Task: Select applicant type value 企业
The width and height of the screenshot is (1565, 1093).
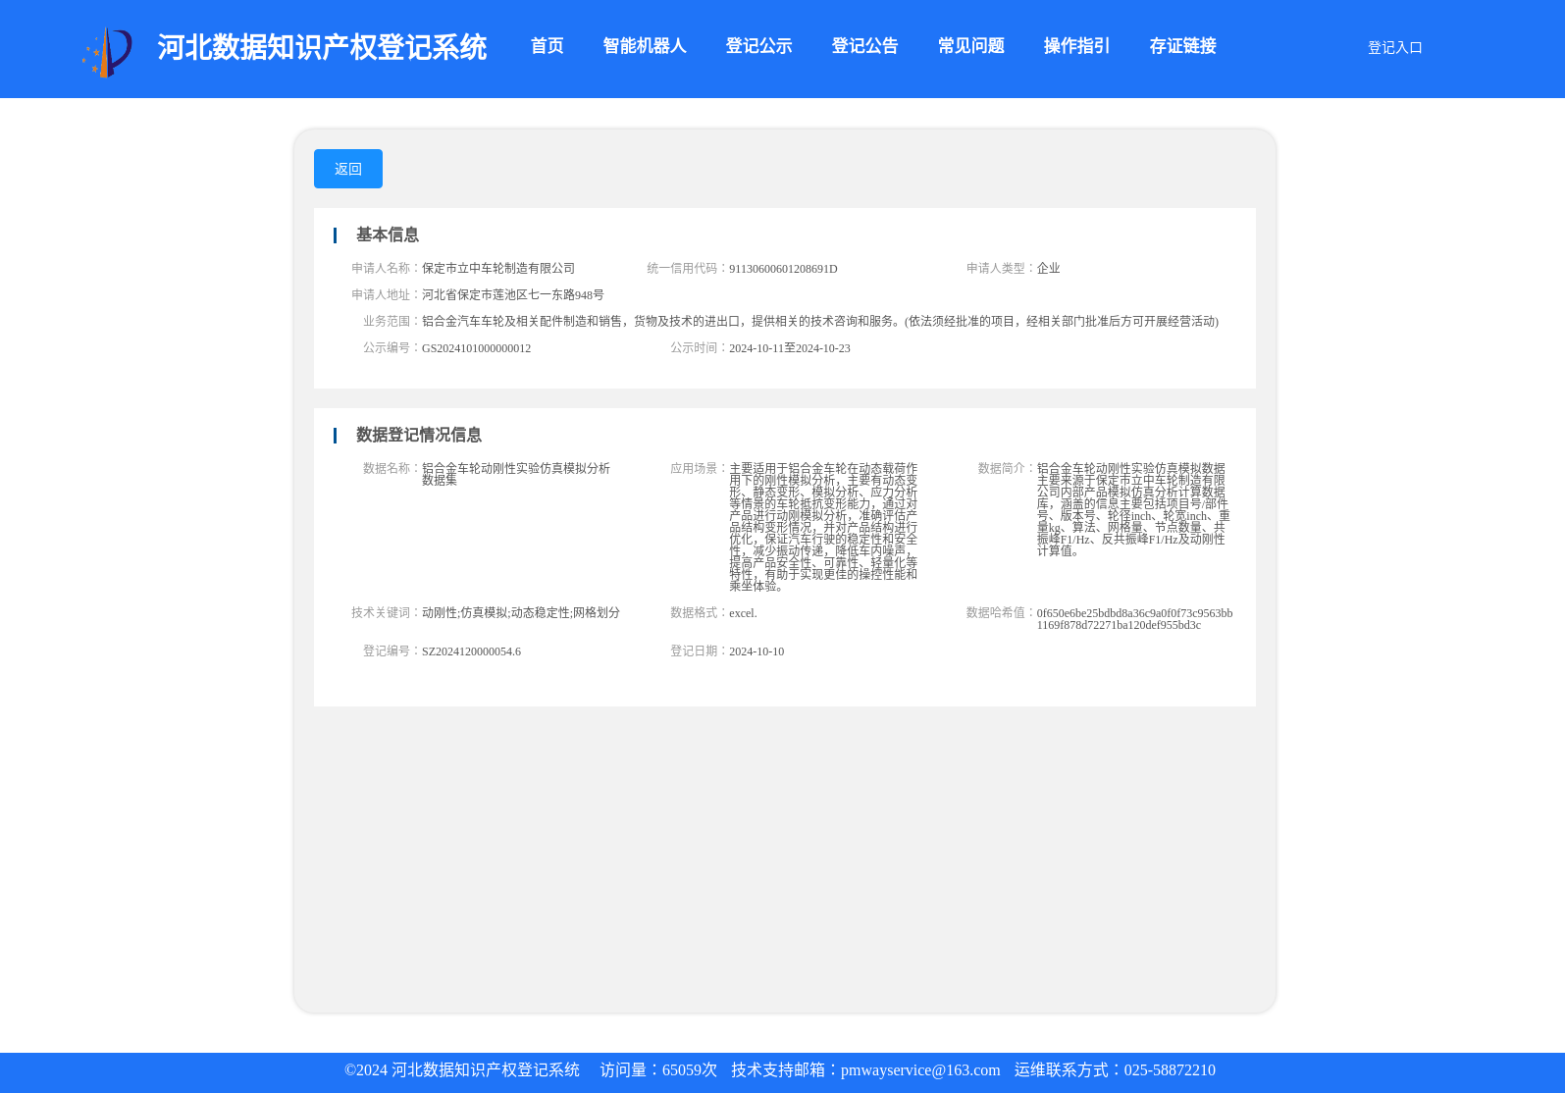Action: point(1048,268)
